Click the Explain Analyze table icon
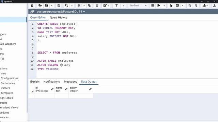Image resolution: width=218 pixels, height=122 pixels. [x=177, y=5]
